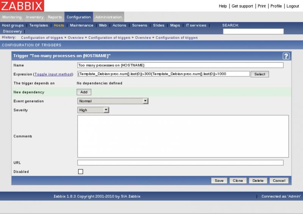Go to the Reports tab
303x214 pixels.
point(55,17)
